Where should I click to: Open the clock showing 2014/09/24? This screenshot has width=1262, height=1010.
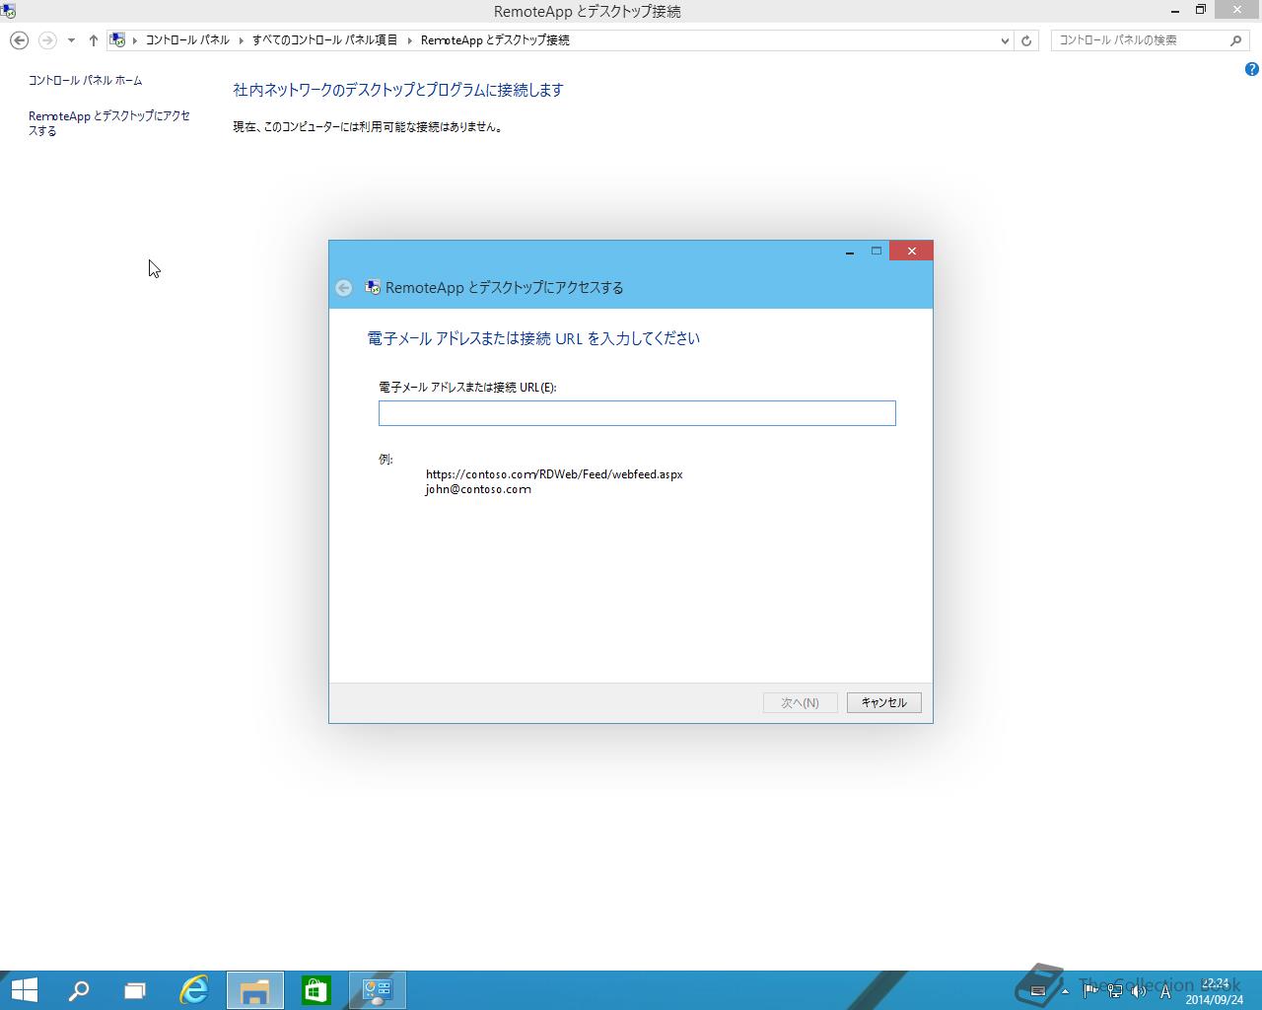point(1215,991)
